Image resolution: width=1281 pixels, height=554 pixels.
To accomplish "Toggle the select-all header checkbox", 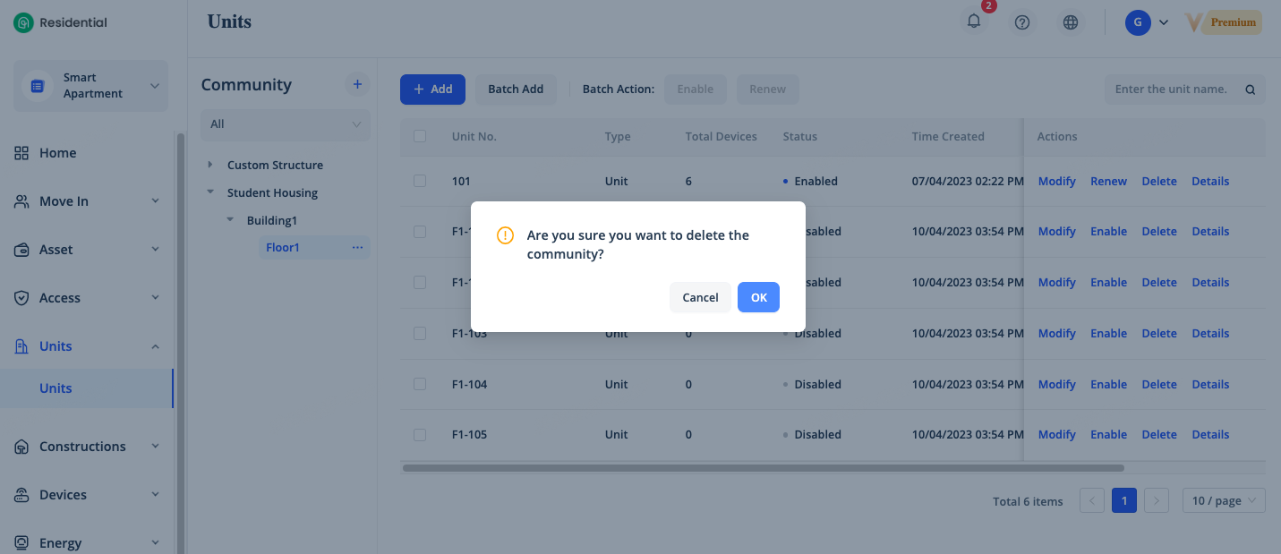I will tap(420, 136).
